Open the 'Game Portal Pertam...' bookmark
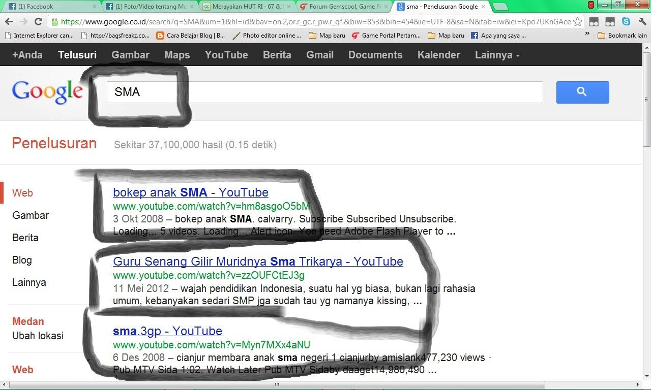Viewport: 651px width, 390px height. coord(387,36)
